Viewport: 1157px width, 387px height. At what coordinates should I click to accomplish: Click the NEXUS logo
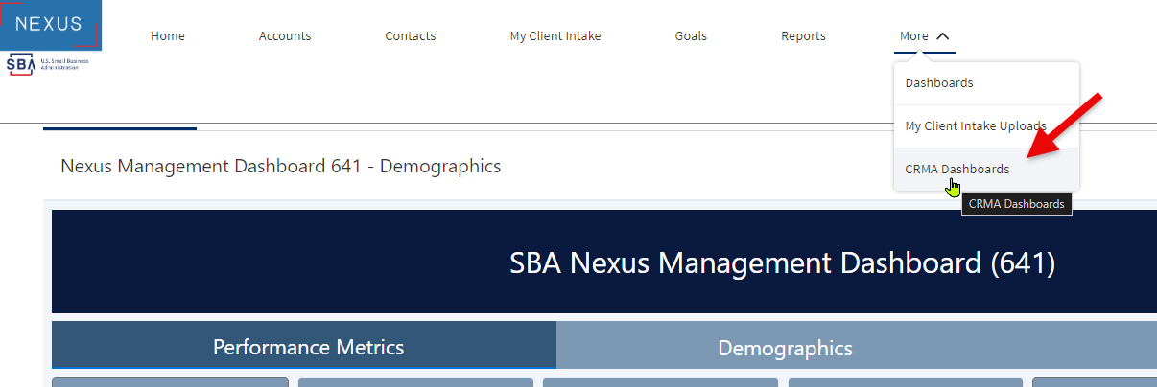(50, 24)
